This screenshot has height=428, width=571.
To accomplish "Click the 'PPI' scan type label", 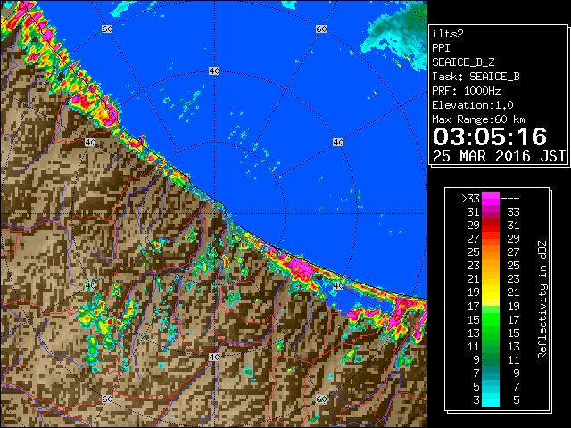I will pos(441,48).
